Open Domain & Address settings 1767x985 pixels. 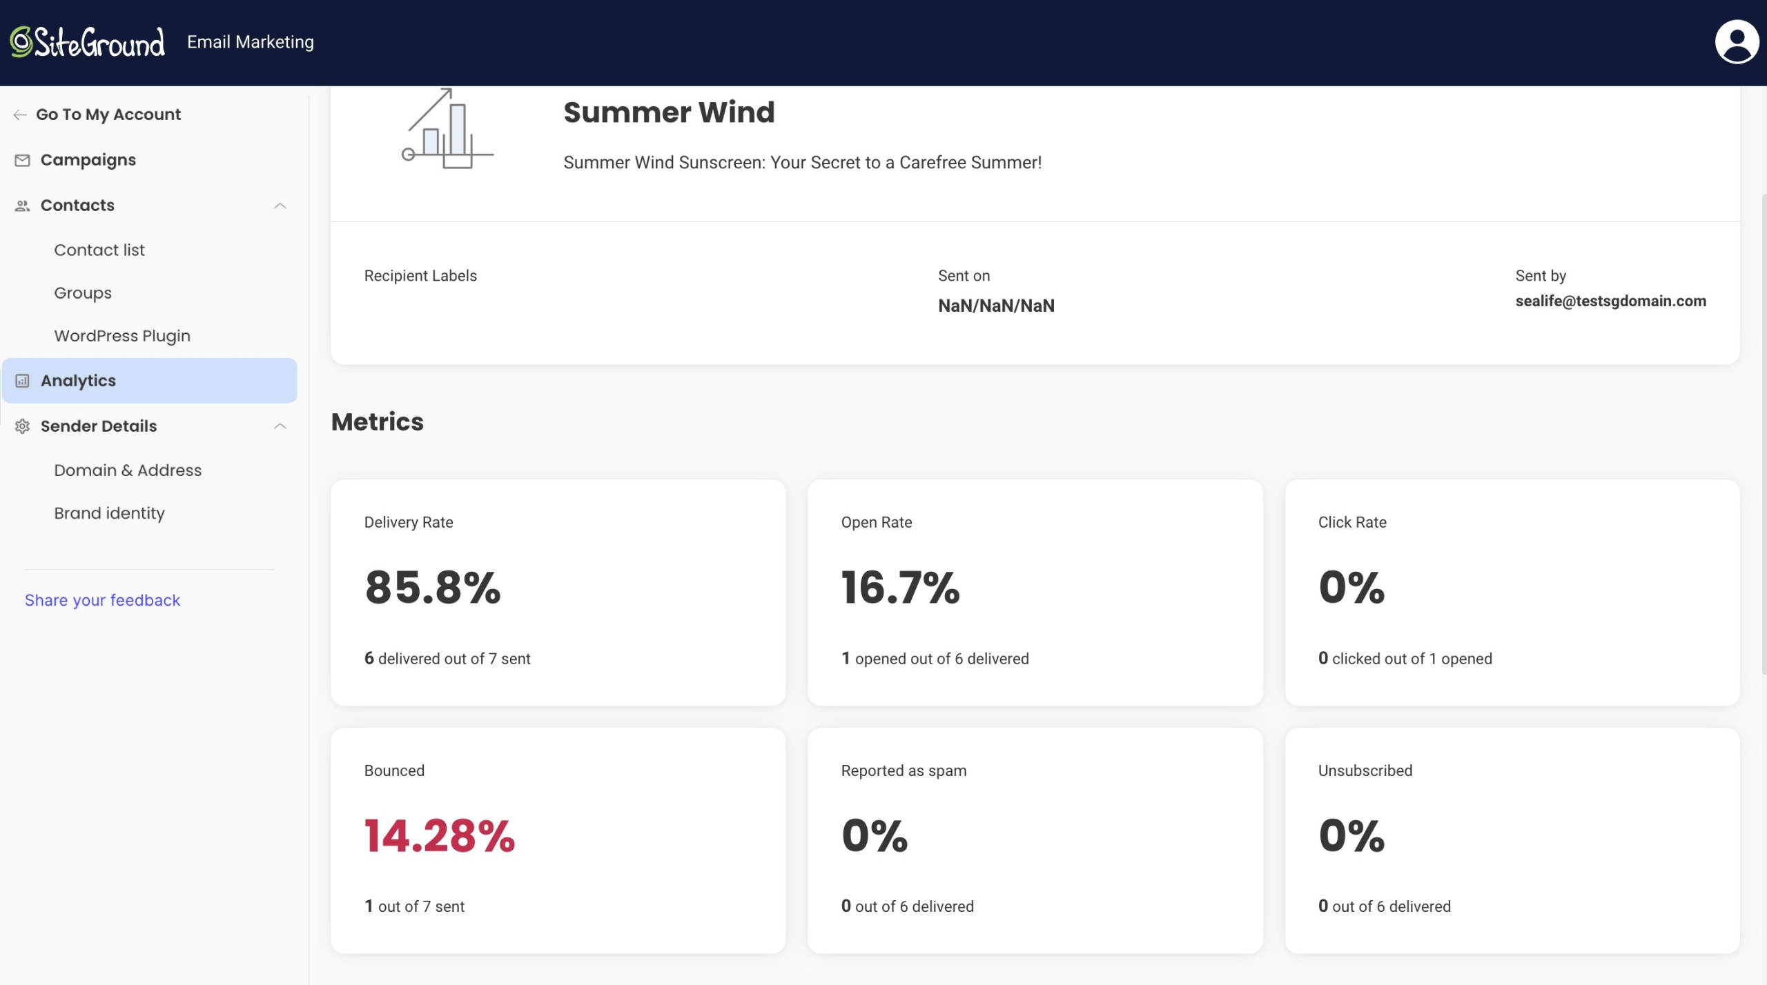128,470
